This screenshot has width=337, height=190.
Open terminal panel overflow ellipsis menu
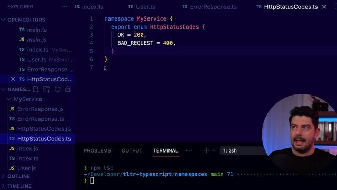pos(189,150)
